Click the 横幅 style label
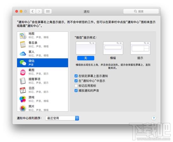Viewport: 173px width, 142px height. click(x=113, y=58)
